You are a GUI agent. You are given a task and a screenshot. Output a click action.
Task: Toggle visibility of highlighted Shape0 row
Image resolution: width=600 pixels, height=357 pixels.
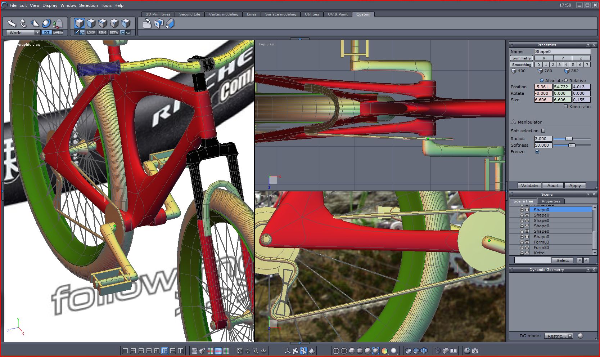tap(527, 209)
